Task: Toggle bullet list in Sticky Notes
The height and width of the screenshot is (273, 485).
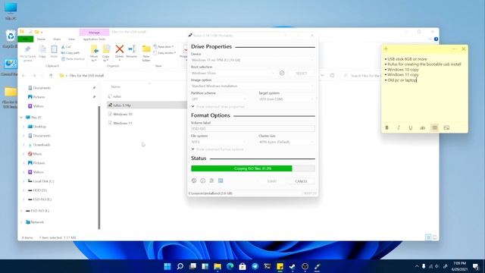Action: (x=434, y=127)
